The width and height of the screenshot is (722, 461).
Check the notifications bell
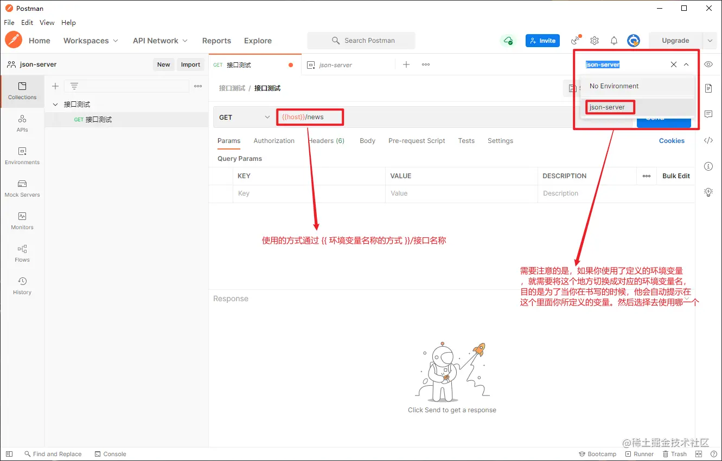(x=614, y=41)
